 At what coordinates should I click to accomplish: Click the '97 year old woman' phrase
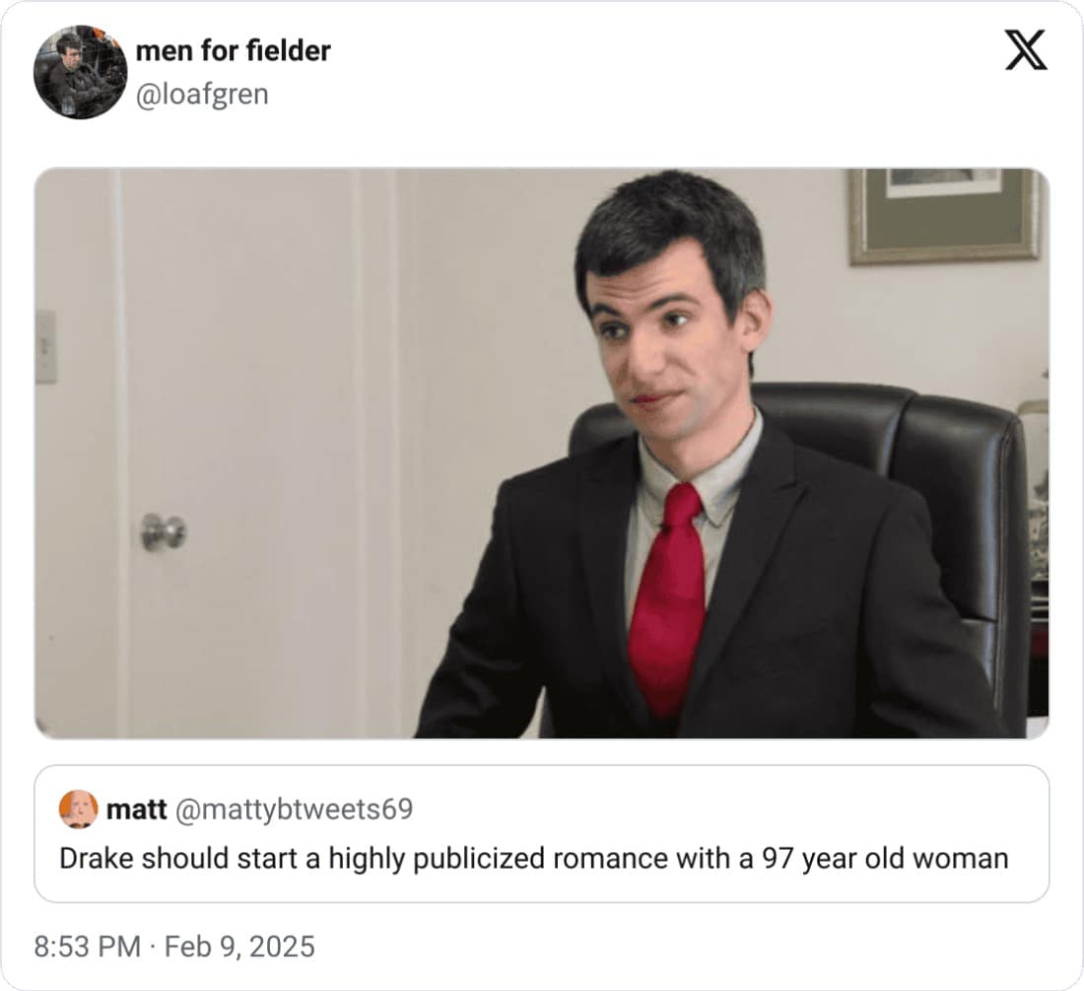(886, 858)
